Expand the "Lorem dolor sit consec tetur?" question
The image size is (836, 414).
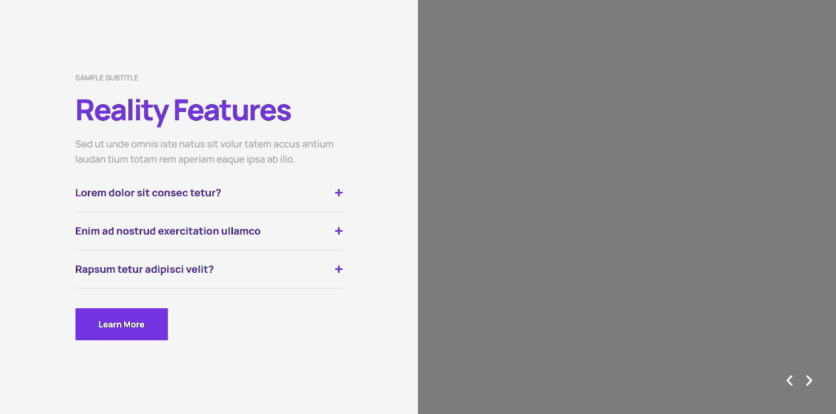coord(148,192)
